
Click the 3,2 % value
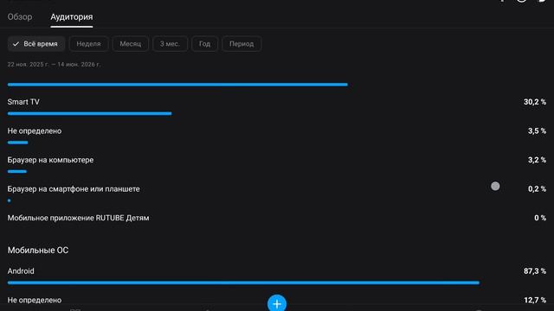(537, 160)
